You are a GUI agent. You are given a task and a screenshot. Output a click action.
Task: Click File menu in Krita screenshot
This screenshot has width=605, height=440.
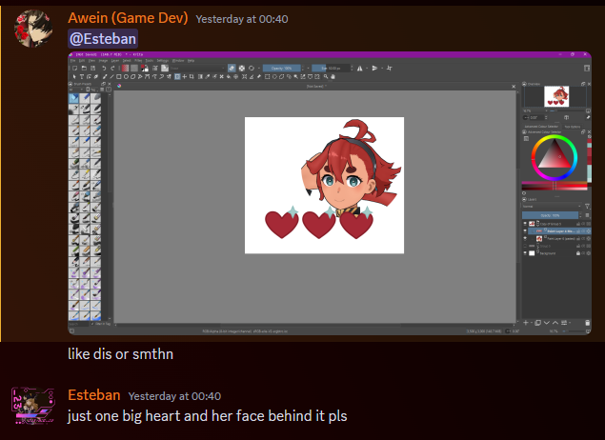(72, 61)
